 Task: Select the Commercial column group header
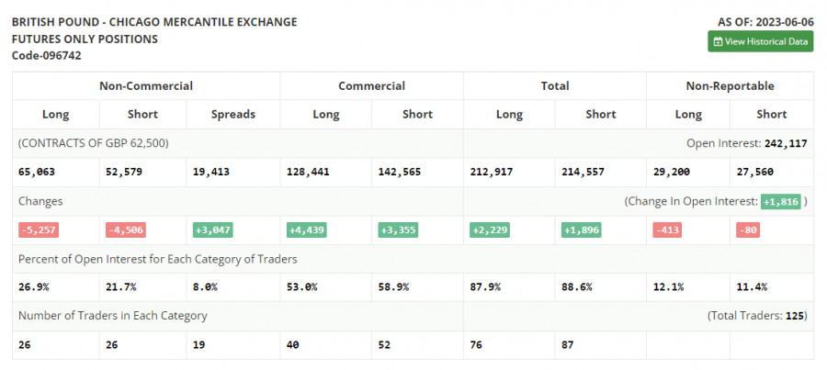(371, 86)
